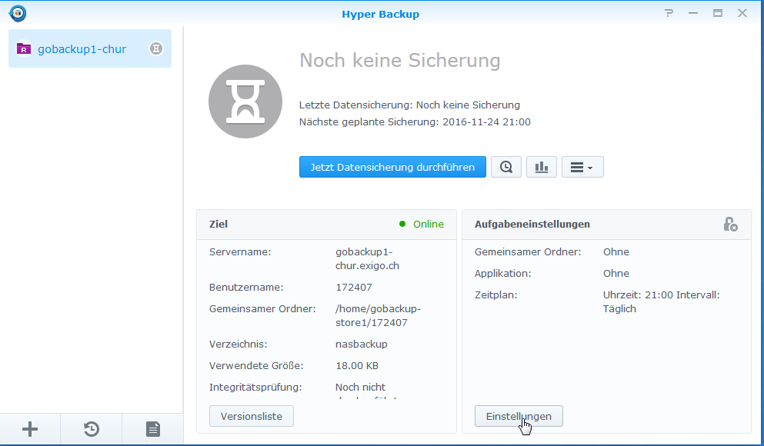Click the green Online status indicator

coord(422,224)
